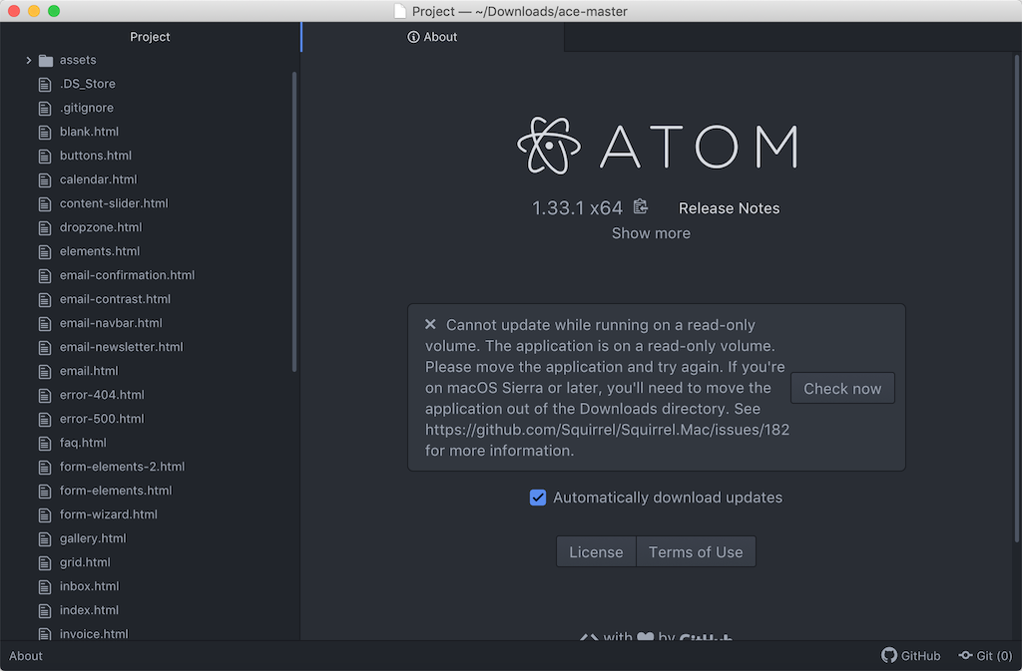This screenshot has height=671, width=1022.
Task: Expand the assets folder
Action: 27,60
